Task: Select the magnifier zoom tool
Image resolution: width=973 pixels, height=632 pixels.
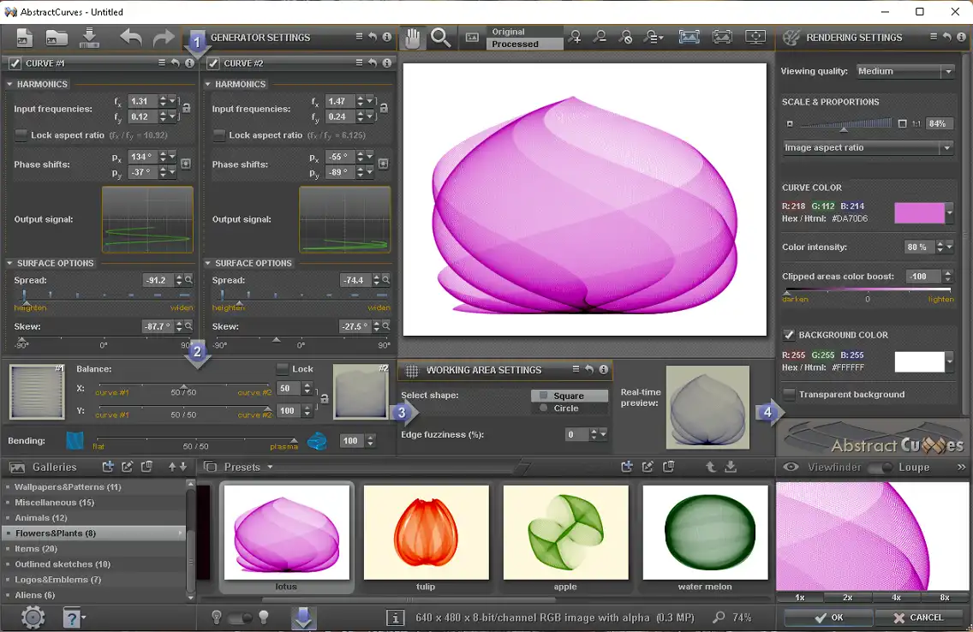Action: 441,38
